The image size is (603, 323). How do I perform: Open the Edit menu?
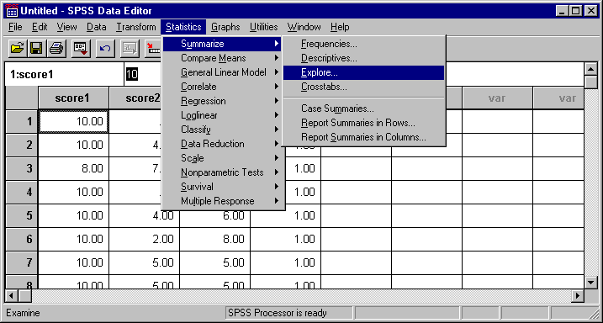coord(40,27)
